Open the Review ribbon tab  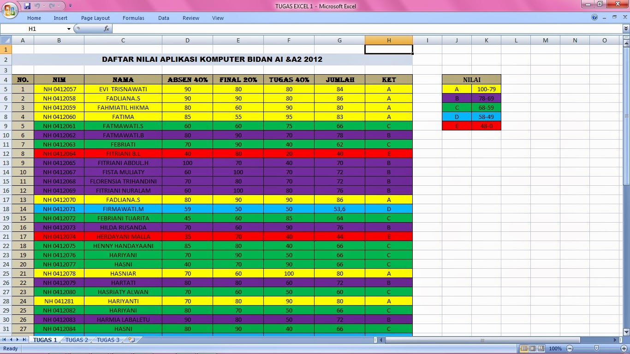coord(190,18)
